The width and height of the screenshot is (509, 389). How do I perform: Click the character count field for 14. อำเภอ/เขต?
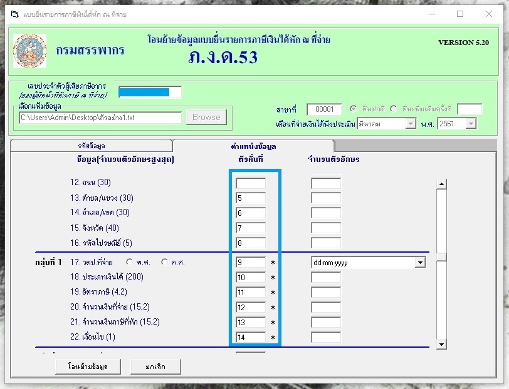pos(326,213)
